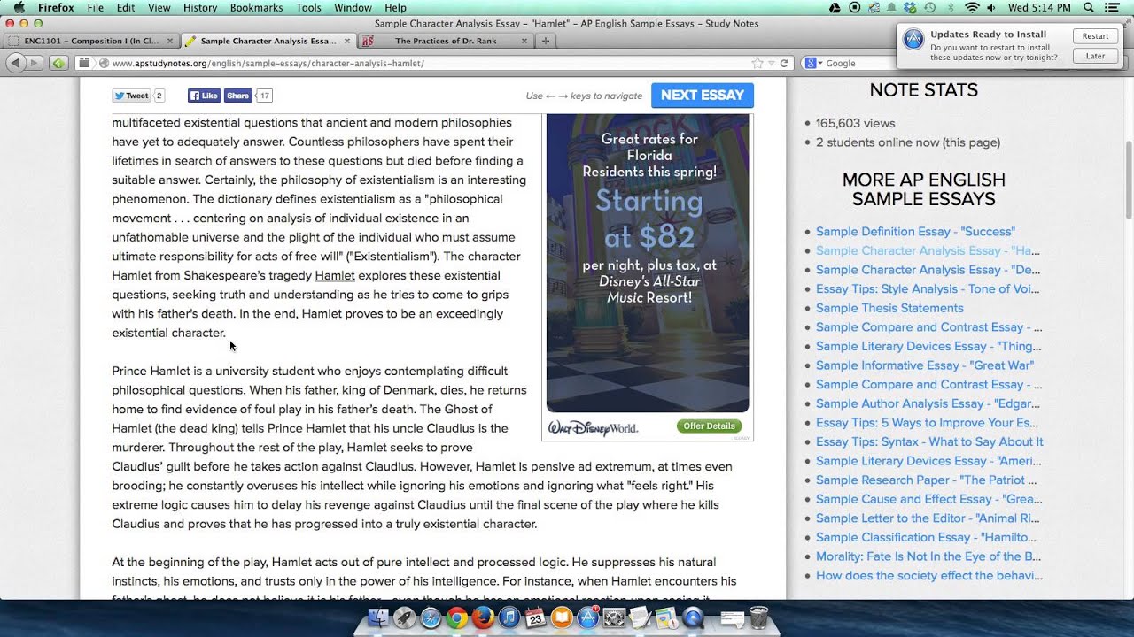Viewport: 1134px width, 637px height.
Task: Follow the underlined Hamlet link in the essay
Action: click(x=335, y=276)
